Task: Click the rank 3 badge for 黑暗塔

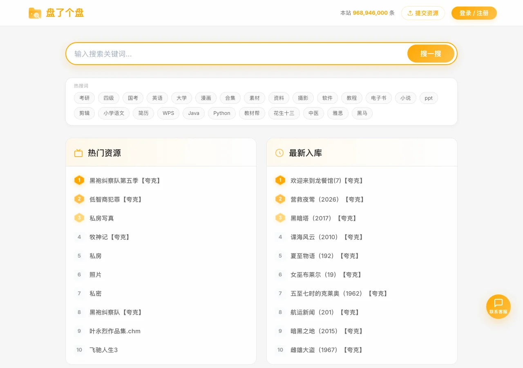Action: [280, 218]
